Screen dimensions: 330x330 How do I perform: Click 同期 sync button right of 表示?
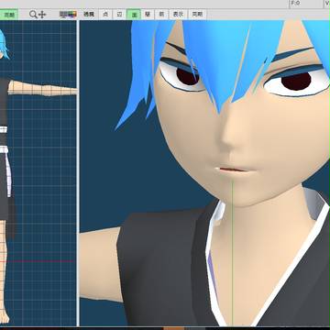tap(197, 15)
